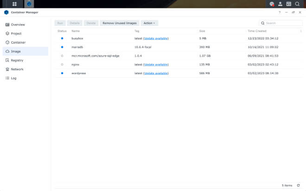Click the refresh icon beside 5 items
Screen dimensions: 306x191
pos(298,185)
